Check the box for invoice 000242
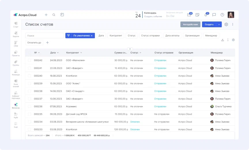The image size is (249, 150). (x=29, y=60)
